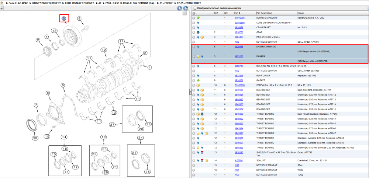369x178 pixels.
Task: Toggle selection circle for Ref 17 row
Action: click(194, 175)
